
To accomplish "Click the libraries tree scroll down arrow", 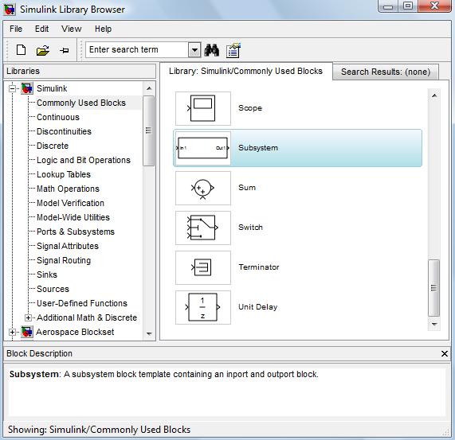I will tap(149, 333).
